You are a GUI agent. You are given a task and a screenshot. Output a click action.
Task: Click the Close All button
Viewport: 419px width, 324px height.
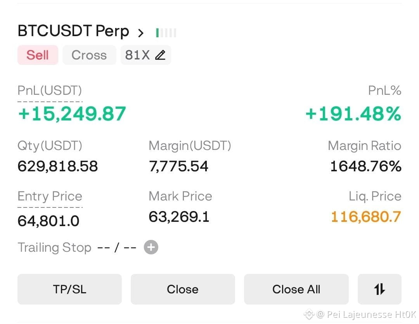(296, 289)
